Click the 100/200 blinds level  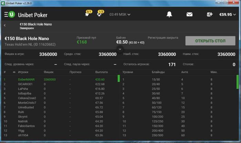(x=158, y=117)
